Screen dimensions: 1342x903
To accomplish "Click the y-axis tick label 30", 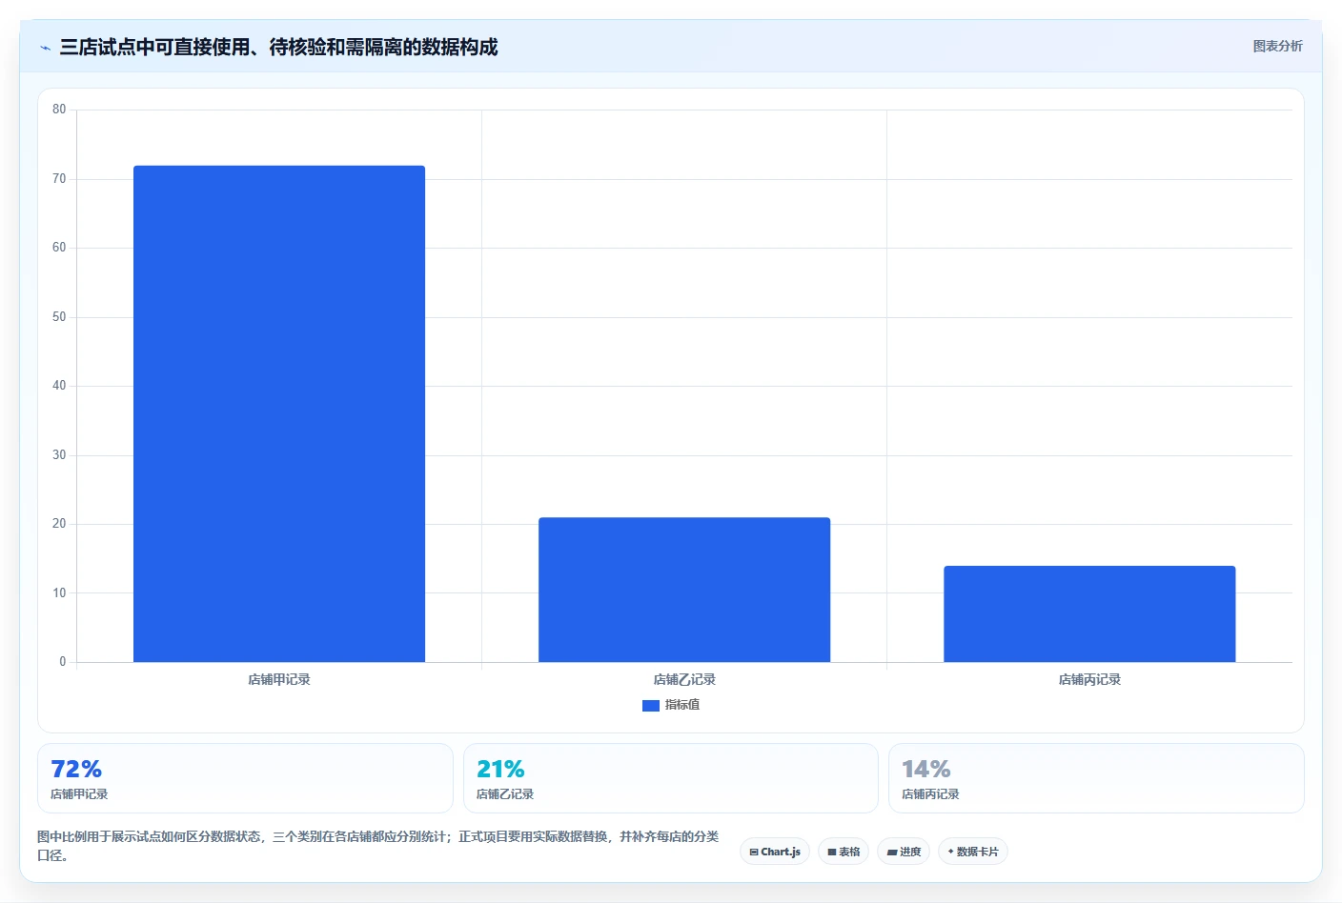I will pyautogui.click(x=59, y=455).
